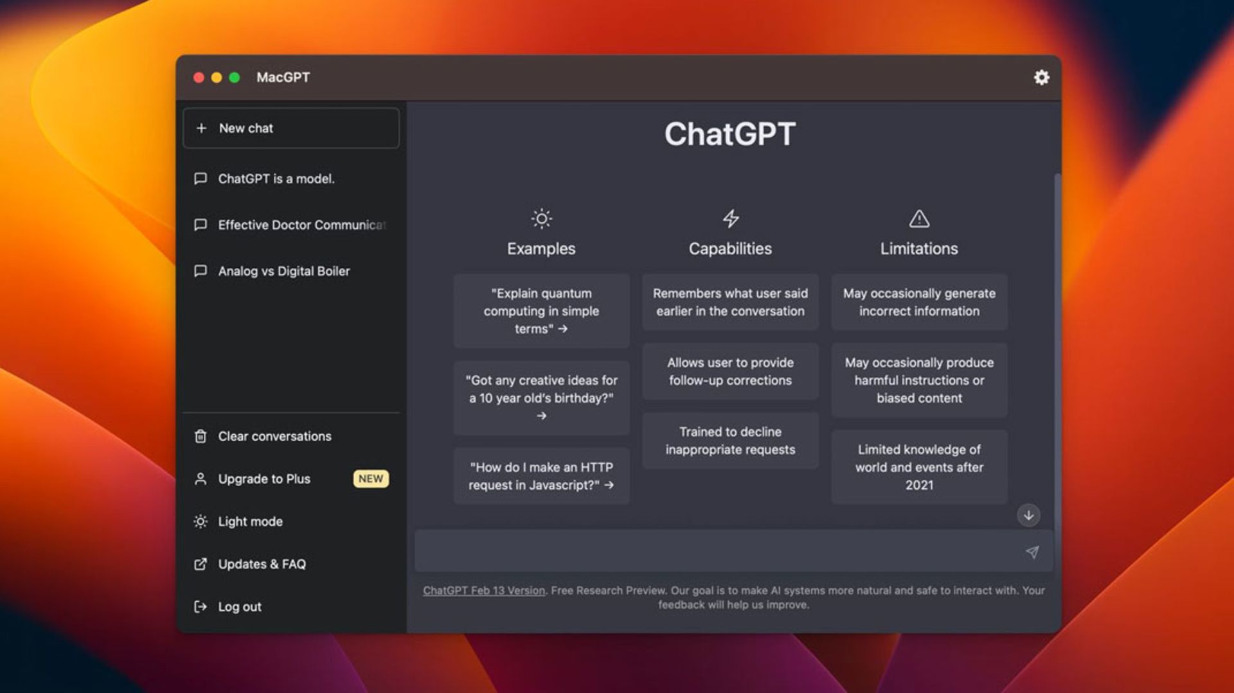The height and width of the screenshot is (693, 1234).
Task: Click the external link icon for Updates & FAQ
Action: [201, 564]
